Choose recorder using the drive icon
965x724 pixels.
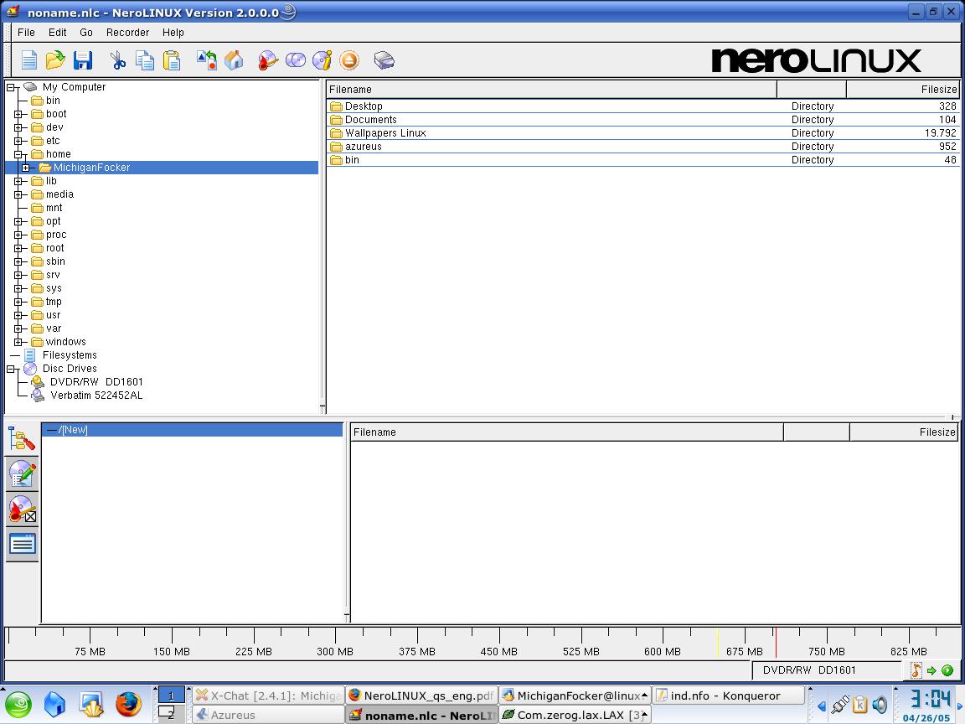(x=384, y=60)
